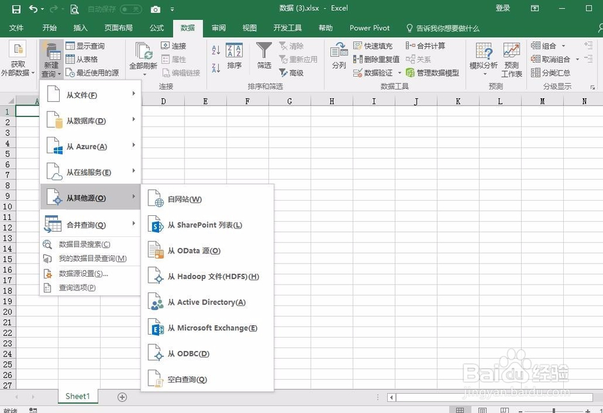
Task: Open the 数据验证 dropdown arrow
Action: point(400,73)
